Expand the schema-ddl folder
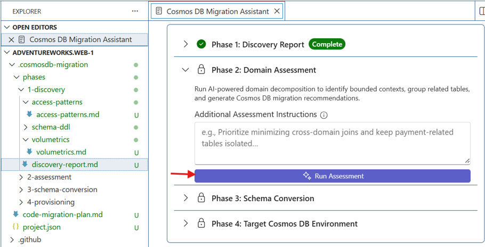Screen dimensions: 485x247 (26, 127)
